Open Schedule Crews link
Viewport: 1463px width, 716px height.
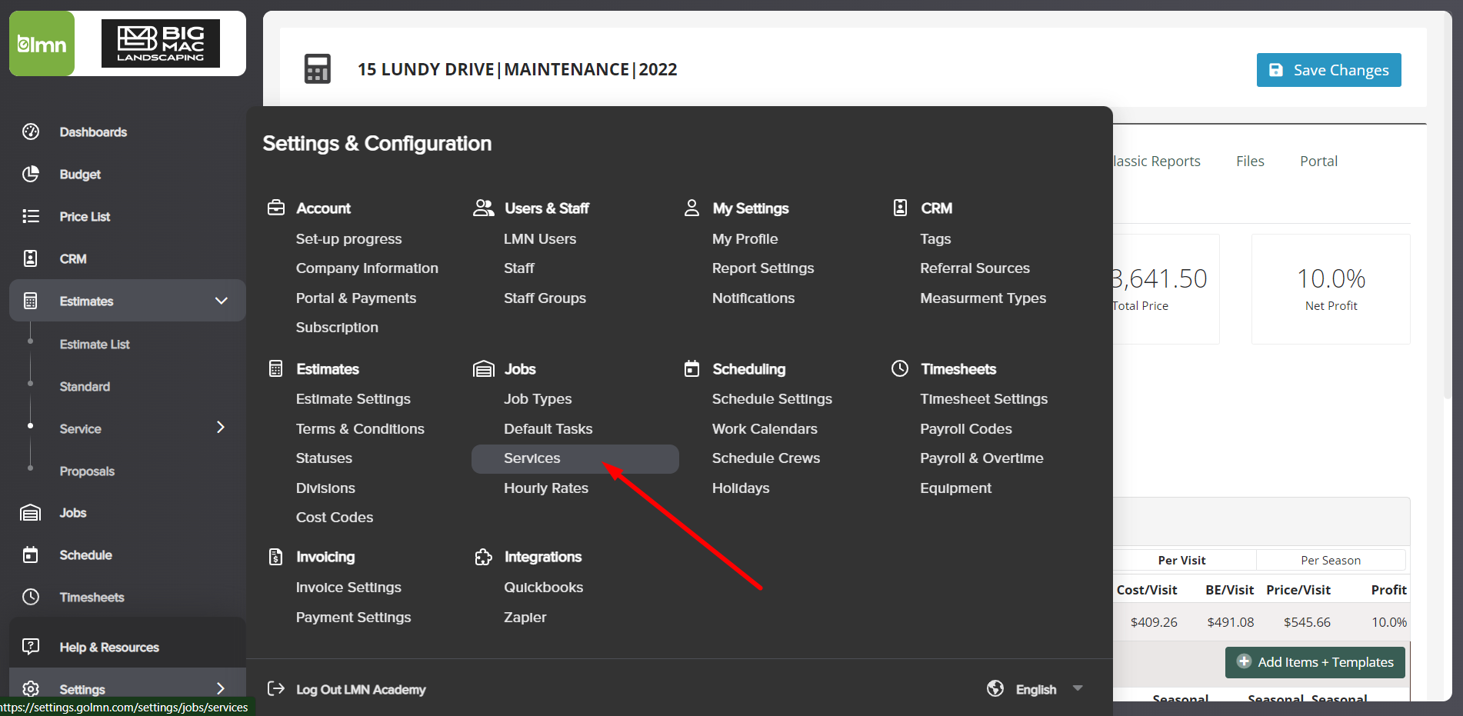(766, 458)
